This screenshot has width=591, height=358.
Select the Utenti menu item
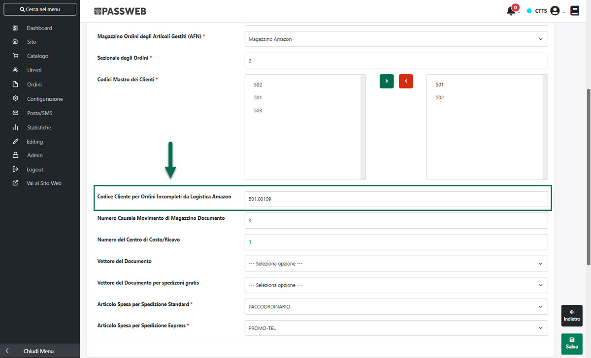click(34, 70)
